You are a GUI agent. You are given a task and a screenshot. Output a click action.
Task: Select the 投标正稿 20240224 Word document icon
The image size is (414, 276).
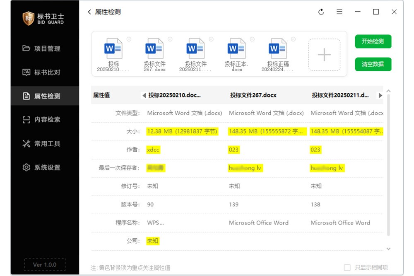pos(278,49)
